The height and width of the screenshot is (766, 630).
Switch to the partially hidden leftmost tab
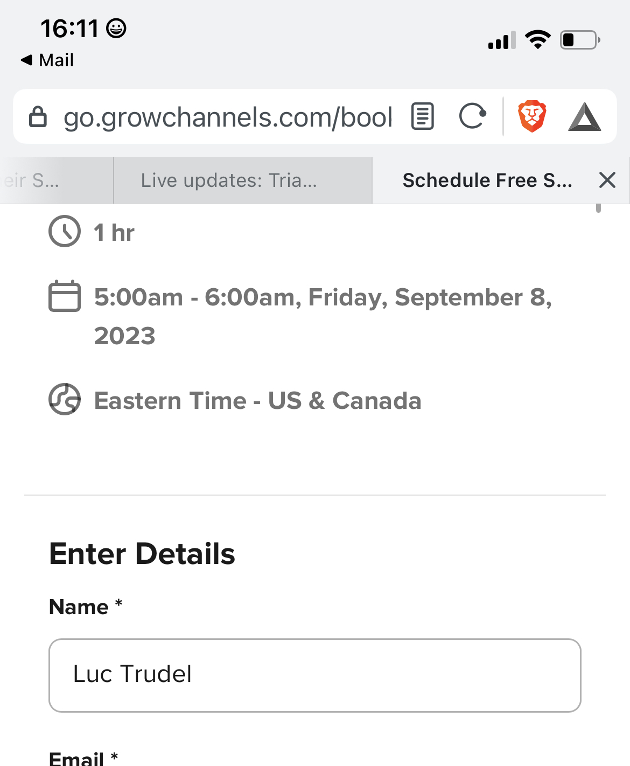pos(57,180)
